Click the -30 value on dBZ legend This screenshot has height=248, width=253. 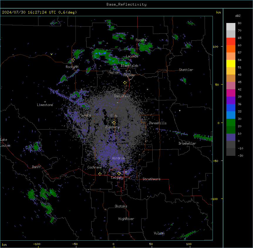click(x=240, y=156)
